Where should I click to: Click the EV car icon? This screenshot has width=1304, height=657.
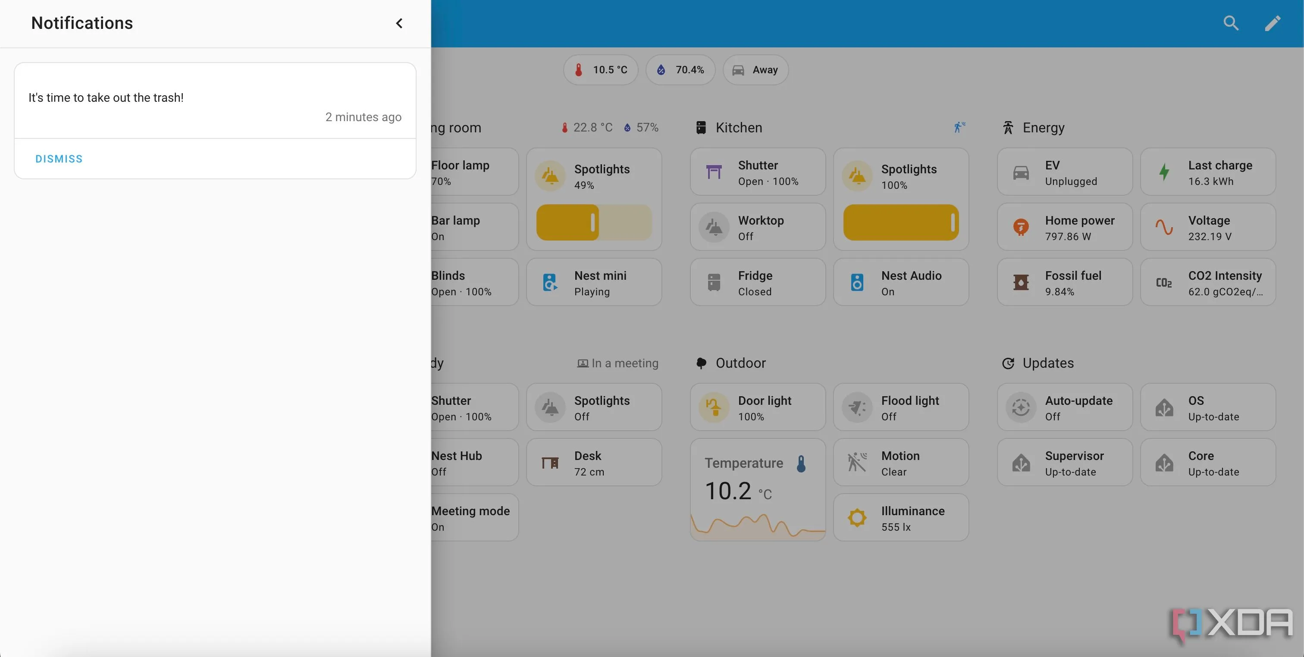(x=1021, y=172)
